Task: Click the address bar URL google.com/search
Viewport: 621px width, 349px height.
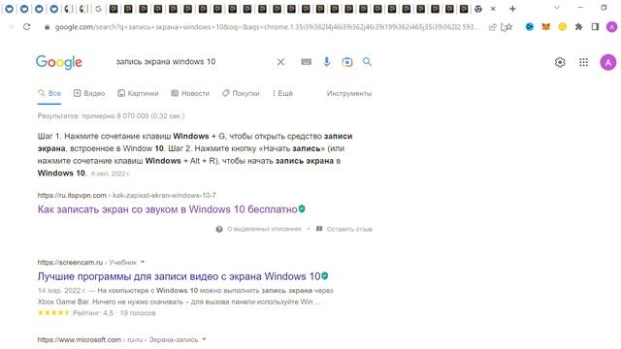Action: pos(267,27)
